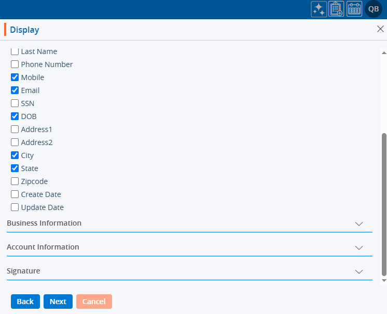Close the Display panel with X
Screen dimensions: 387x314
tap(380, 29)
